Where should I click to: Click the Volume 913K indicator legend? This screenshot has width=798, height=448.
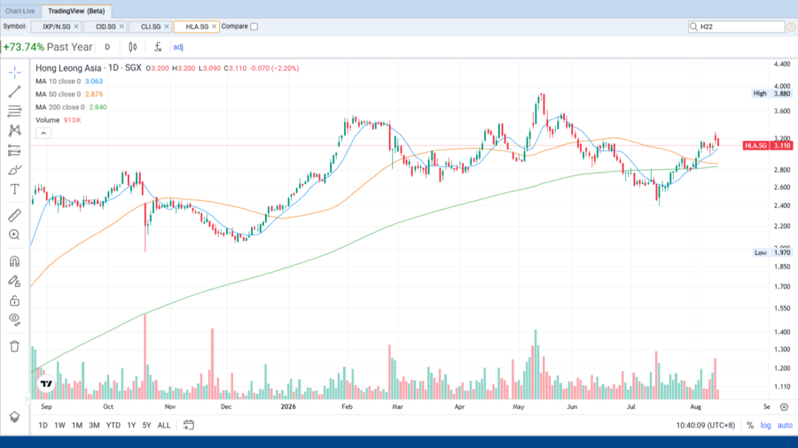tap(59, 120)
